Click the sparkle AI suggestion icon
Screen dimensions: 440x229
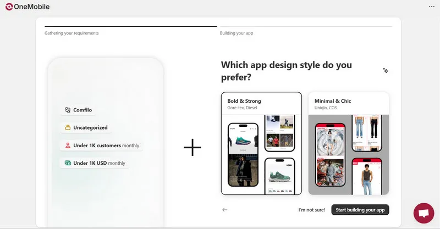(386, 71)
